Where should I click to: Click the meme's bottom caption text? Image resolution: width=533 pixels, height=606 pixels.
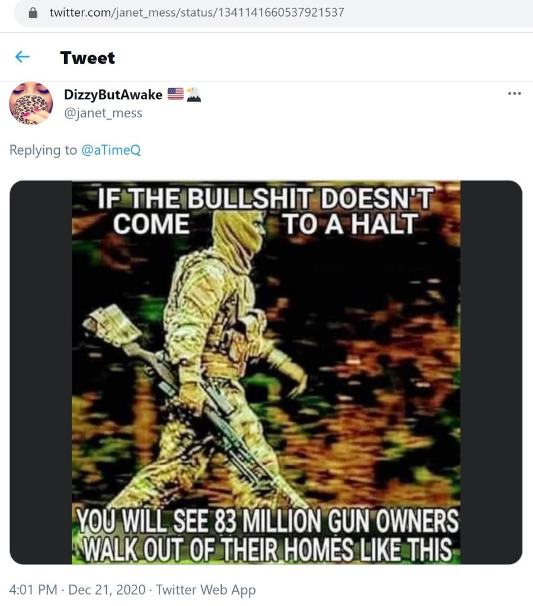pos(267,536)
